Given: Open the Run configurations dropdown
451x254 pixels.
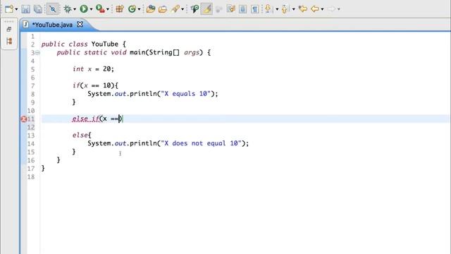Looking at the screenshot, I should click(92, 9).
